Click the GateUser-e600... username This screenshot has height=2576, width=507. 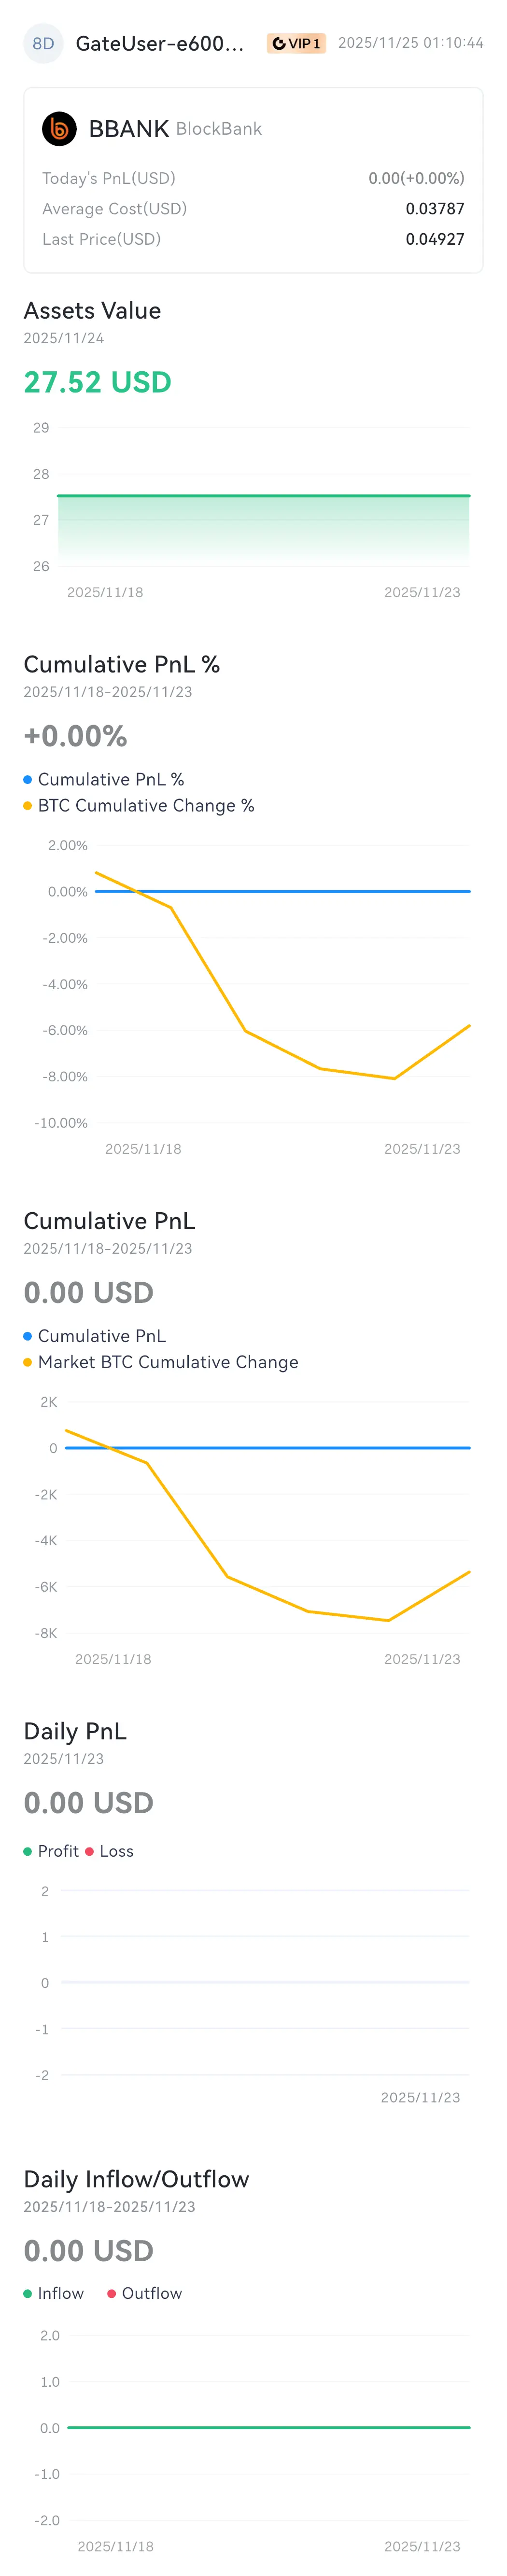coord(160,43)
